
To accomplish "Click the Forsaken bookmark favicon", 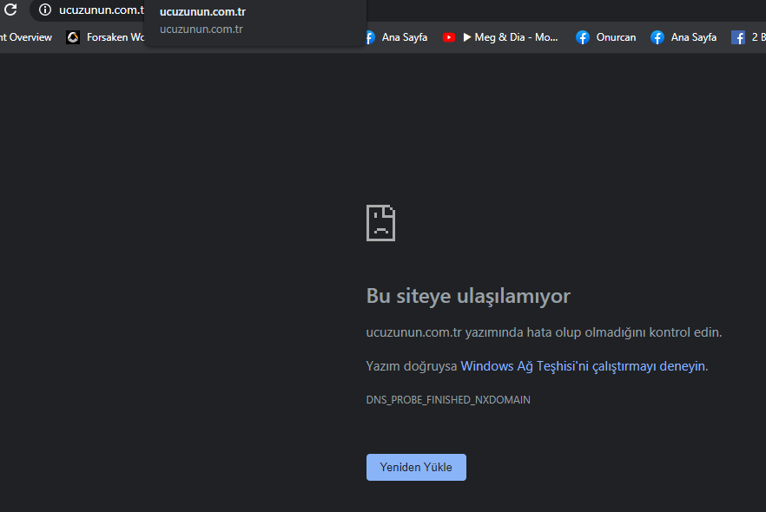I will 73,37.
